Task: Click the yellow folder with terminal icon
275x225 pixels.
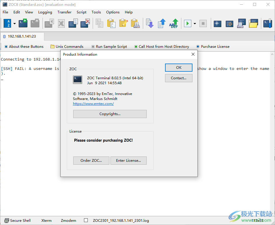Action: [253, 23]
